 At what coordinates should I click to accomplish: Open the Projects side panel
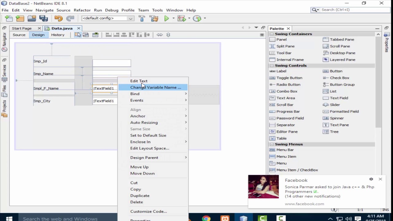pyautogui.click(x=4, y=109)
